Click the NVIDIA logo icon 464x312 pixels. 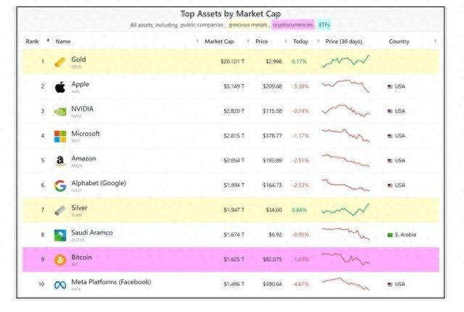(x=60, y=111)
